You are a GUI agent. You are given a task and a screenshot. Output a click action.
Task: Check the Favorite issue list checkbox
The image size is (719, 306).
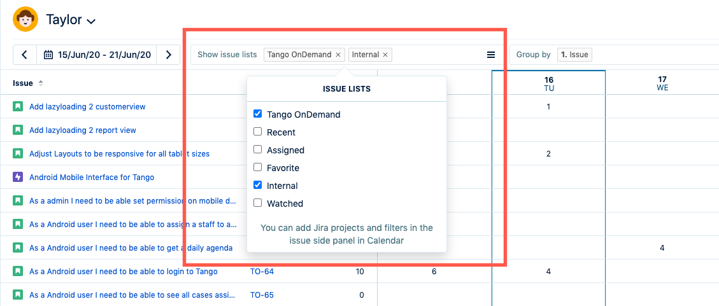click(x=258, y=168)
